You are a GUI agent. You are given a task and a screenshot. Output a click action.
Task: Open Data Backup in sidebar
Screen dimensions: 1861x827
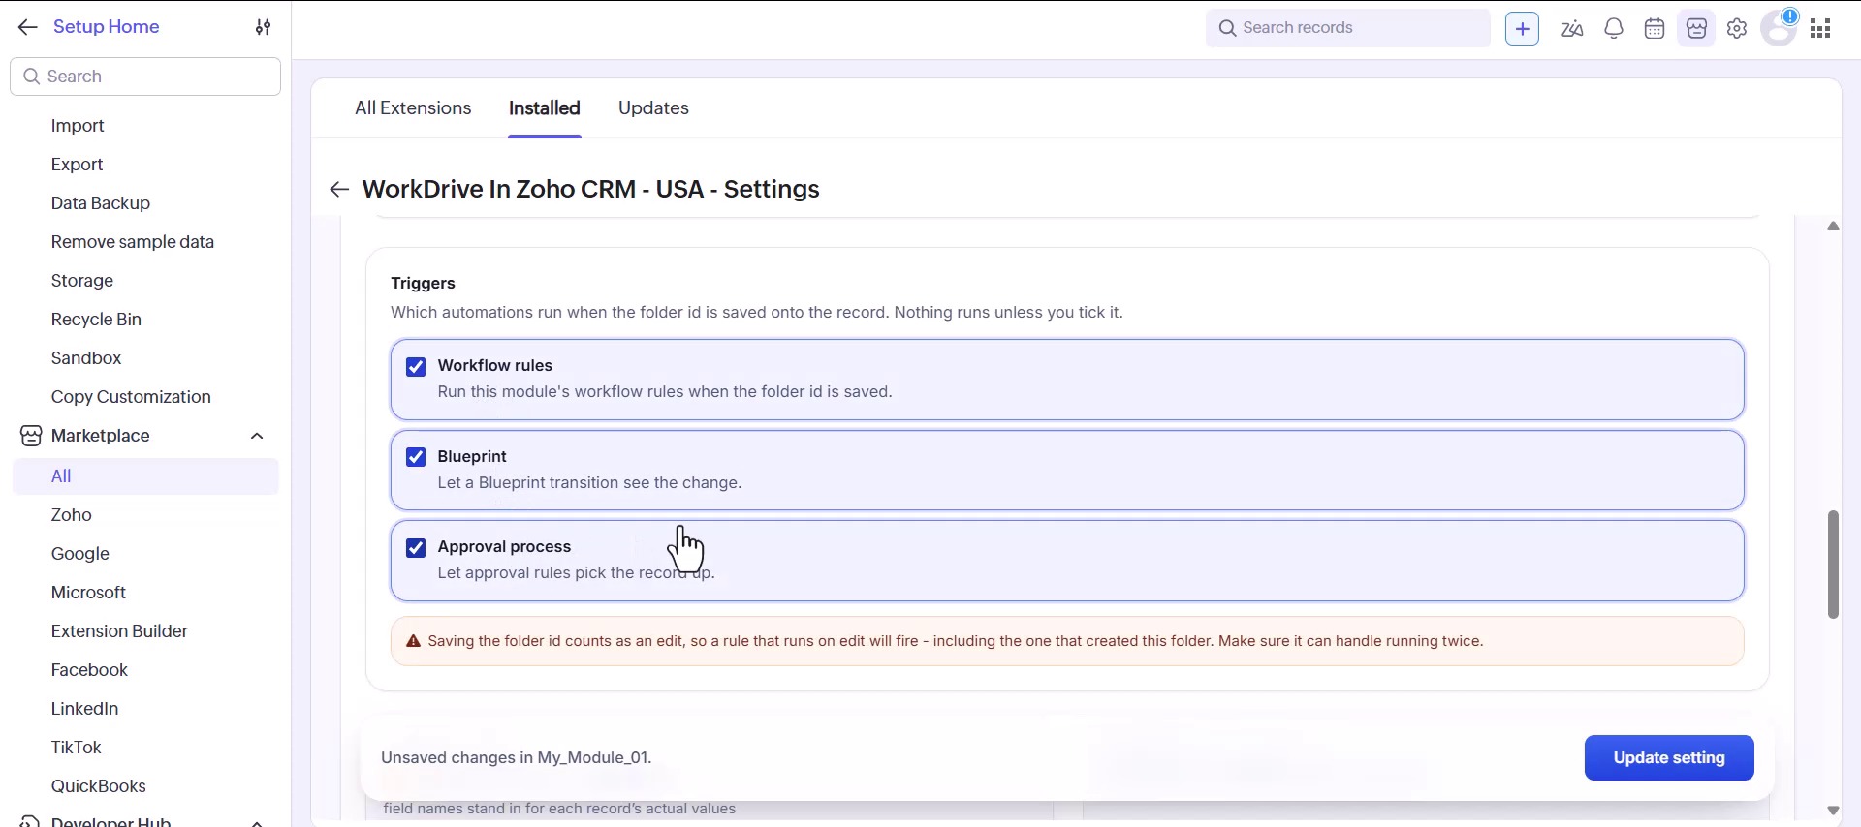[101, 203]
